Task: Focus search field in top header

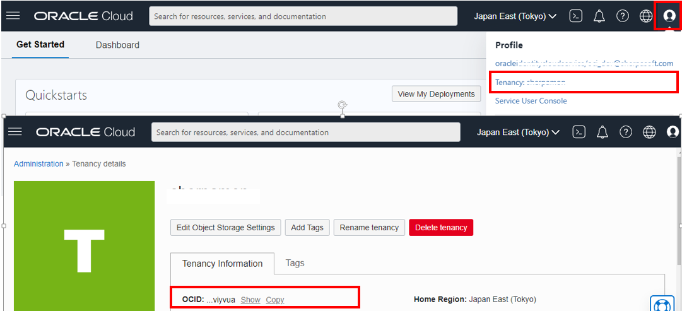Action: [x=303, y=16]
